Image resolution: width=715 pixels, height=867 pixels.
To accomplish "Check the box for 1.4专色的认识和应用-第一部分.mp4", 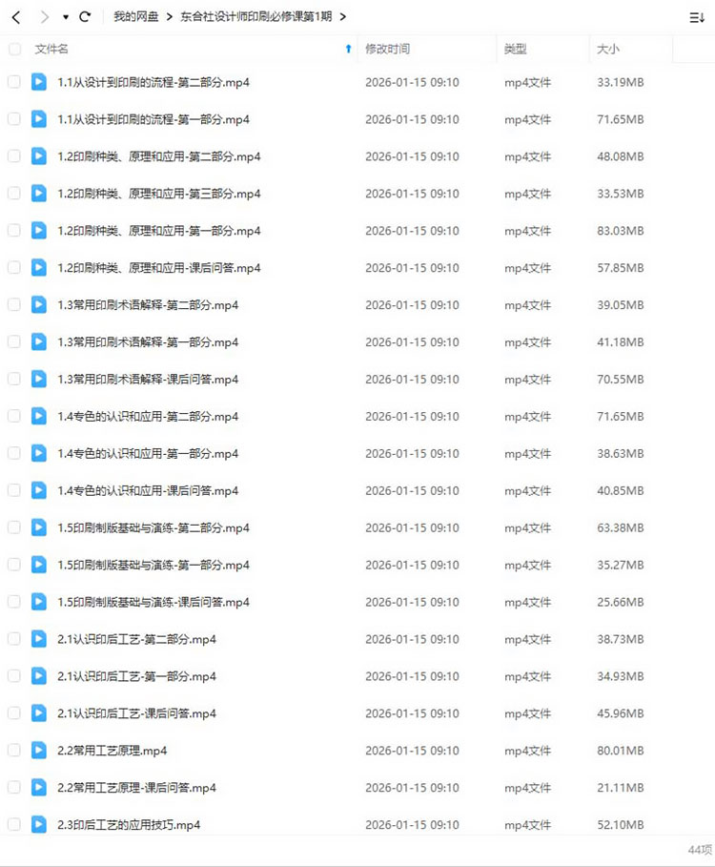I will [x=14, y=453].
